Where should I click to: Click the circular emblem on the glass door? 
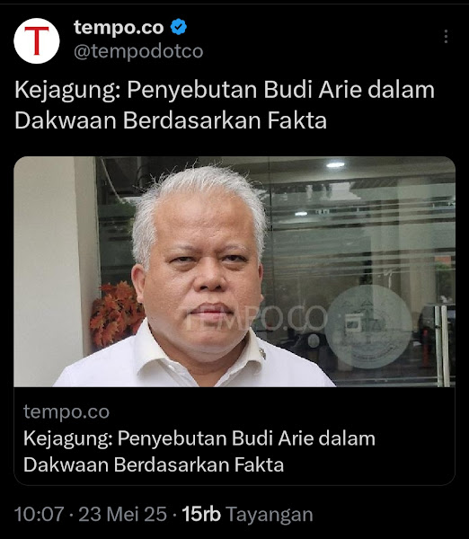point(368,327)
